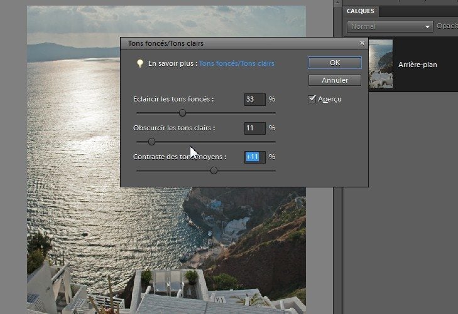Toggle the Aperçu preview checkbox
This screenshot has height=314, width=458.
(312, 99)
